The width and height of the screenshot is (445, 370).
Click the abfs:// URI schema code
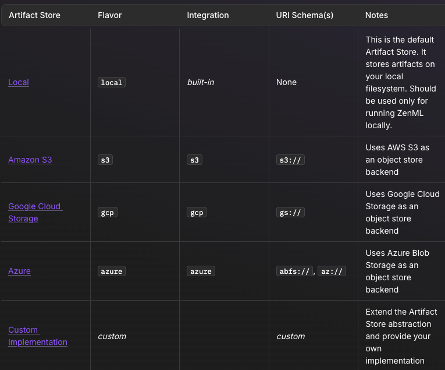coord(295,272)
